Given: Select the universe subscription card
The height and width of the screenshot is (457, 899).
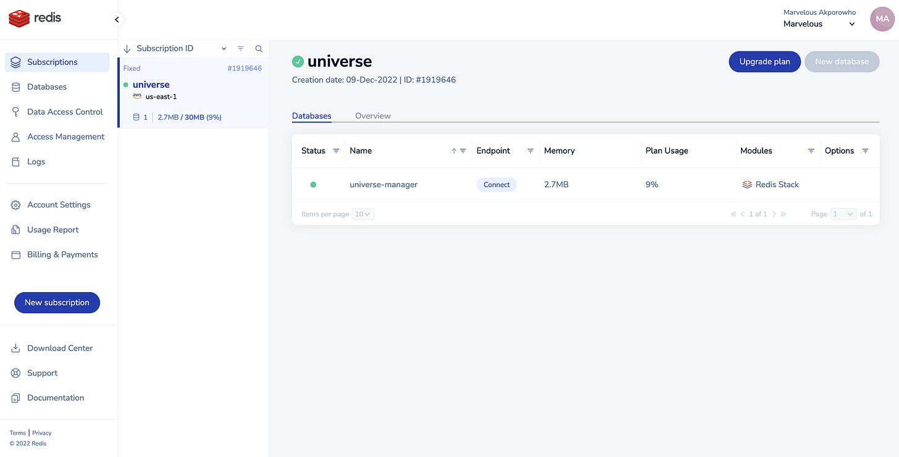Looking at the screenshot, I should tap(193, 93).
